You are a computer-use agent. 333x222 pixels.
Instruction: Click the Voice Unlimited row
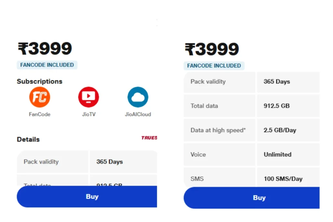252,154
